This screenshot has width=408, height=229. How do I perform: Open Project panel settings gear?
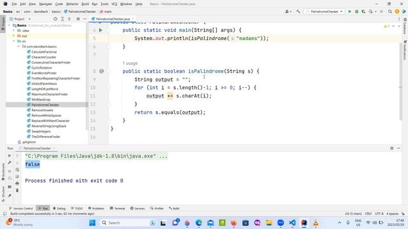78,19
